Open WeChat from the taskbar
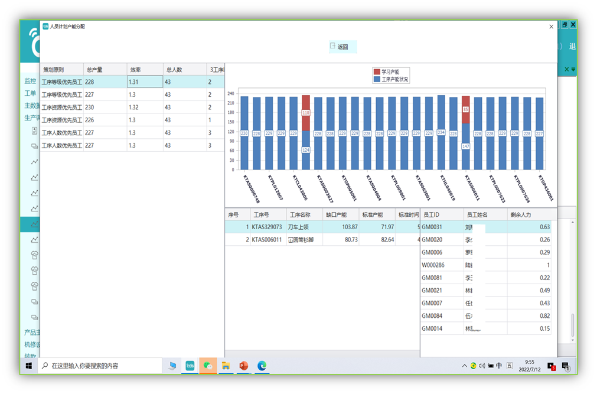The width and height of the screenshot is (597, 394). click(x=208, y=366)
